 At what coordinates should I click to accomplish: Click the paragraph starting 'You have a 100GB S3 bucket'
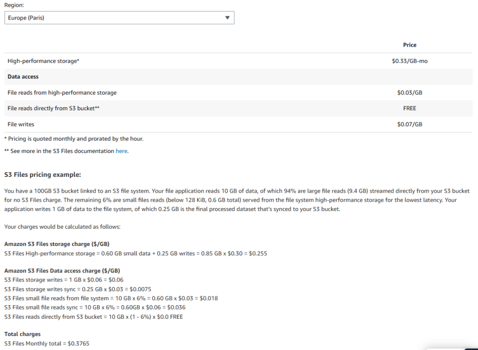click(237, 200)
